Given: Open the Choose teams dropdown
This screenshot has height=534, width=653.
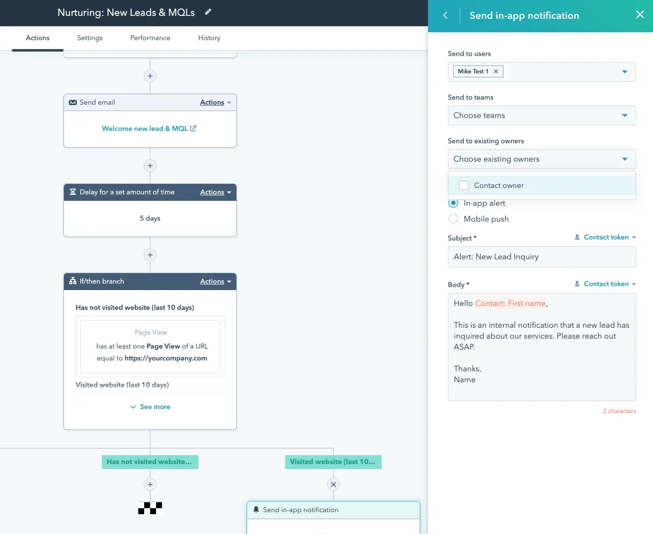Looking at the screenshot, I should coord(542,115).
